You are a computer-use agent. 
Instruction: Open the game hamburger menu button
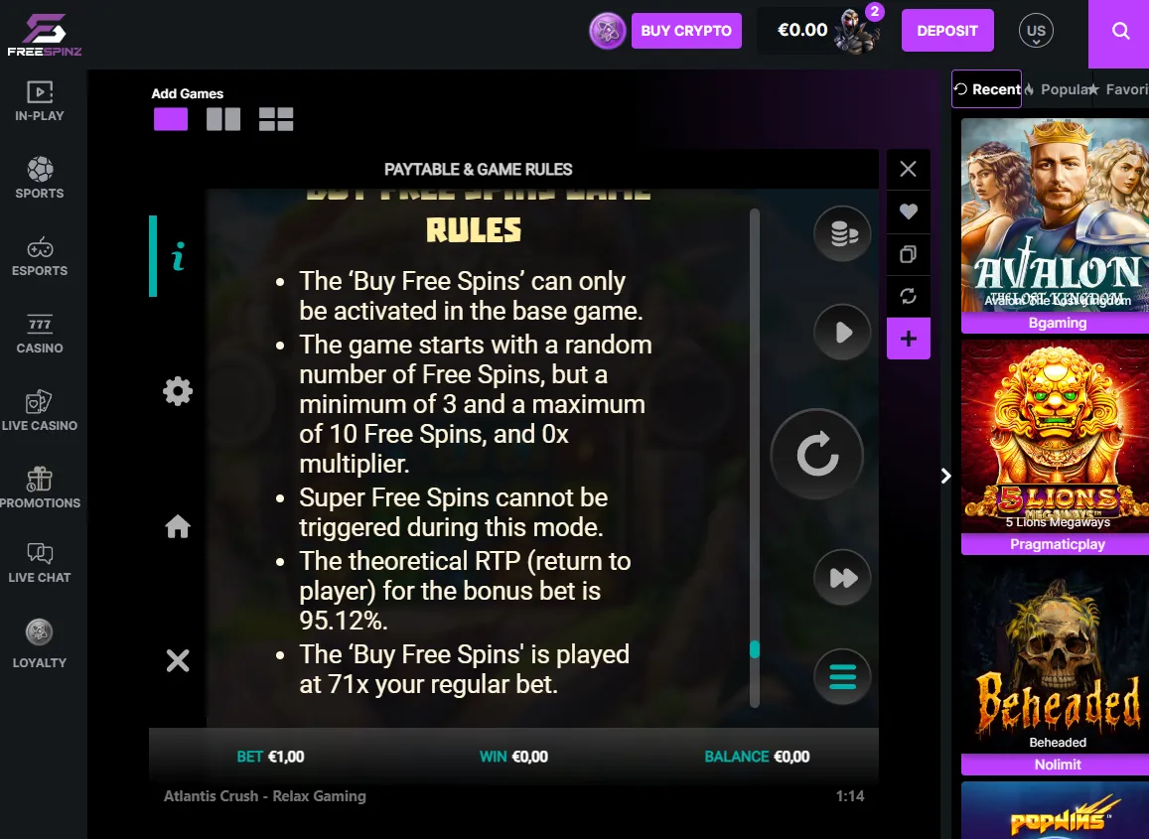point(843,676)
